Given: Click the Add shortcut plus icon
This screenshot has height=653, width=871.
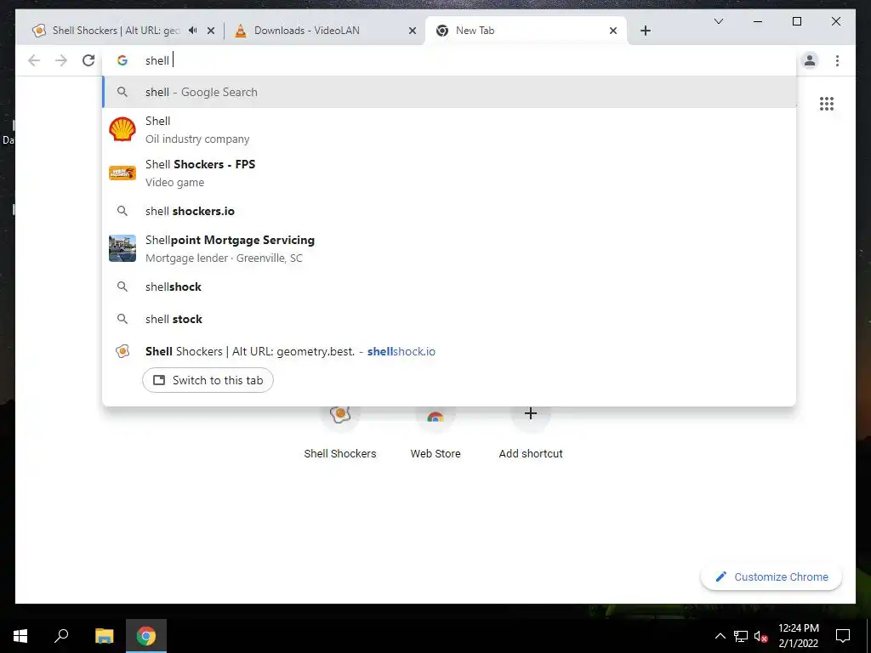Looking at the screenshot, I should (531, 413).
